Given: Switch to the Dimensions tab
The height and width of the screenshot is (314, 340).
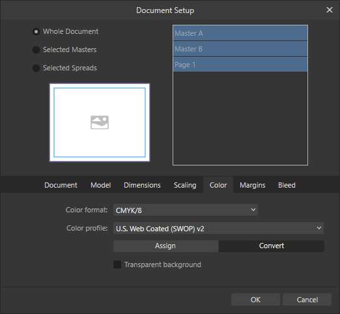Looking at the screenshot, I should point(142,185).
